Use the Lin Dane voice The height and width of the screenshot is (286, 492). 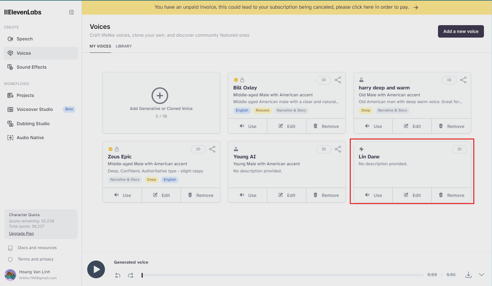[373, 195]
